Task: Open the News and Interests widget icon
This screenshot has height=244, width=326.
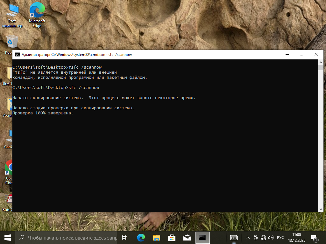Action: [234, 237]
